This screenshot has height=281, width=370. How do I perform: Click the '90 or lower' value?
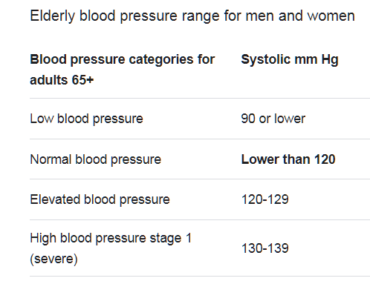(x=273, y=119)
